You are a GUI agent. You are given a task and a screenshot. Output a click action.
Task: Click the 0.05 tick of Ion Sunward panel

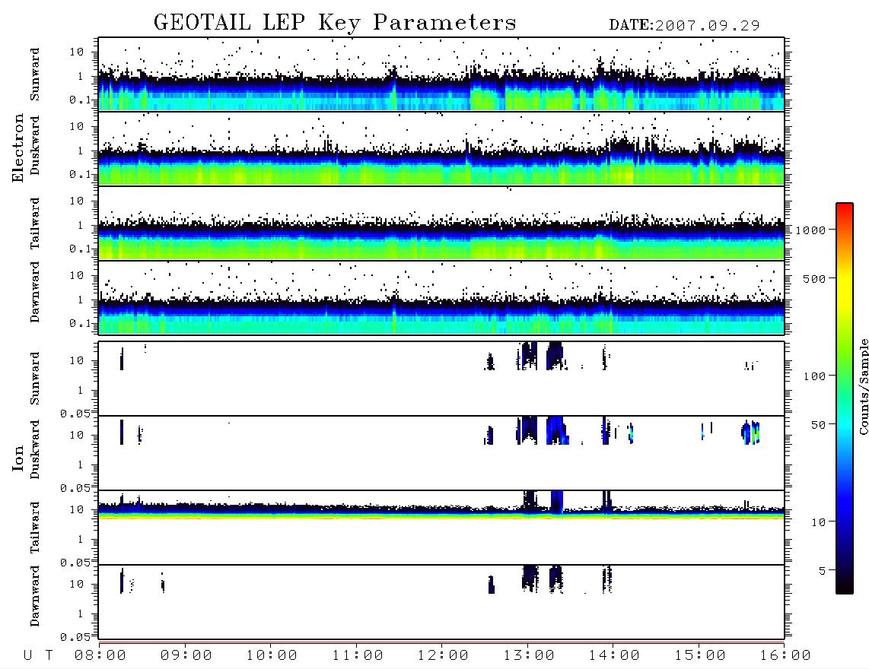coord(75,414)
